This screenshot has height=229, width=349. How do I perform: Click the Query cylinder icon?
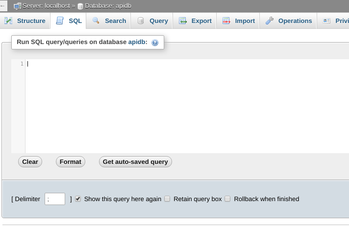[x=141, y=21]
